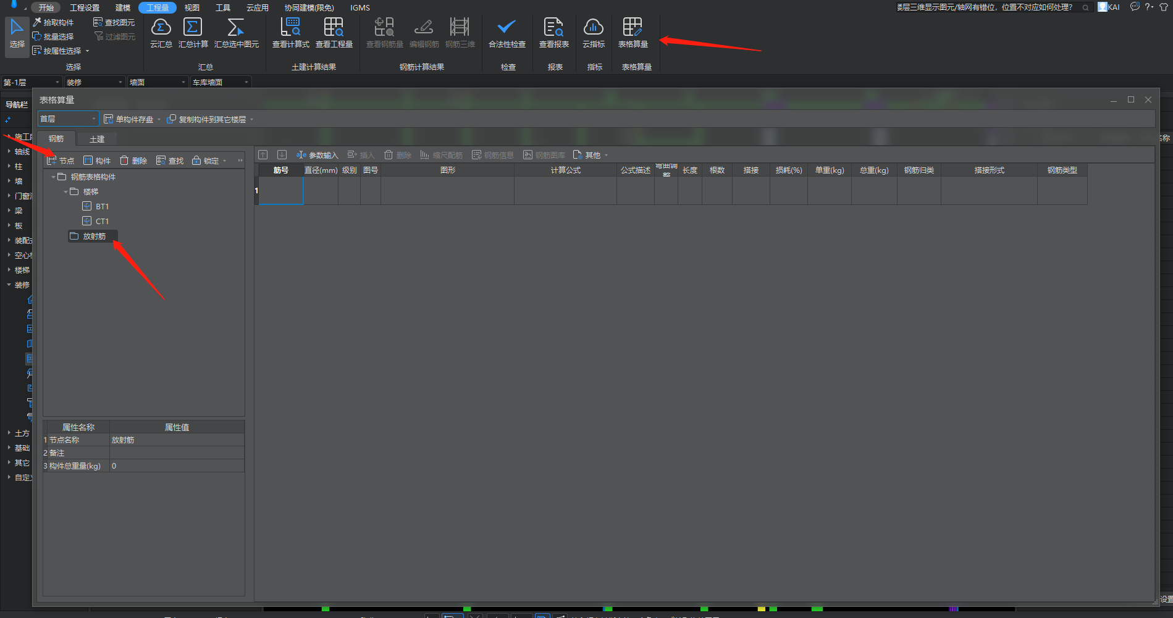Screen dimensions: 1173x618
Task: Open 云指标 cloud indicators
Action: point(594,33)
